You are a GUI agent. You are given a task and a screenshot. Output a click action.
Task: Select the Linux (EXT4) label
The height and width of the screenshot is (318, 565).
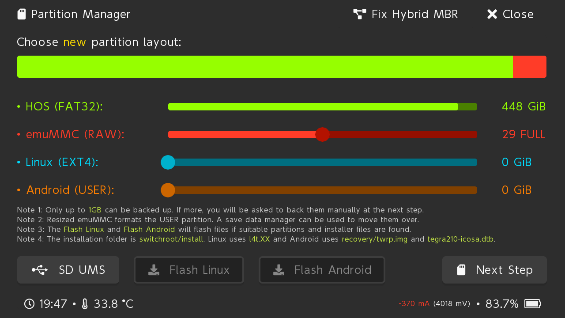tap(58, 162)
